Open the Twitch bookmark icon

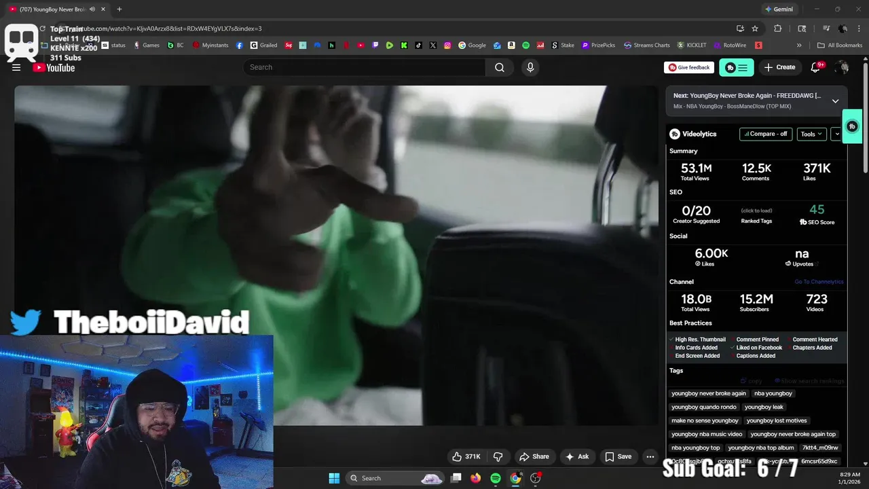[x=375, y=46]
